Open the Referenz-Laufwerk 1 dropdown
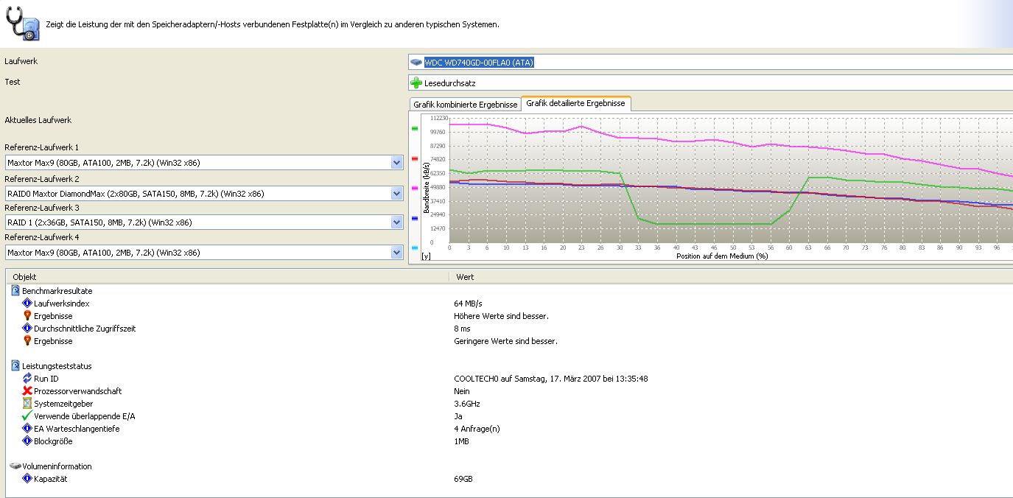 [x=397, y=163]
